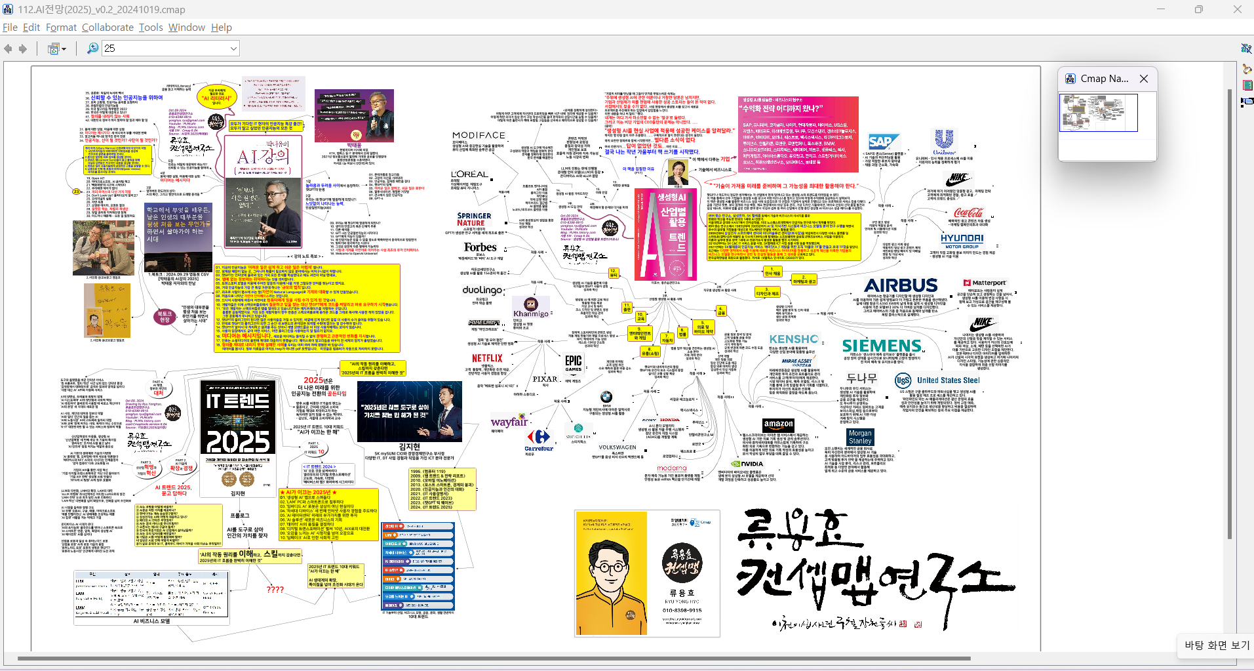Open the Collaborate menu

tap(108, 28)
